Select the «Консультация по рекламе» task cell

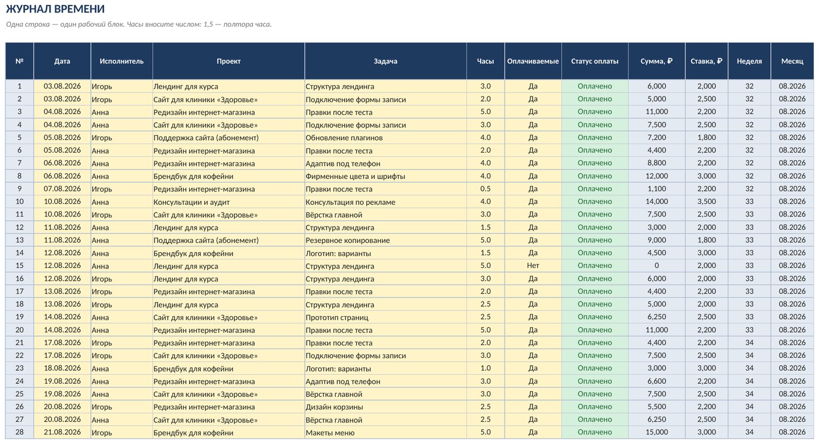[x=386, y=202]
